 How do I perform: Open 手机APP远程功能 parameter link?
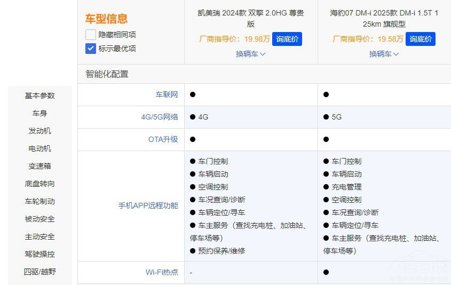click(148, 205)
